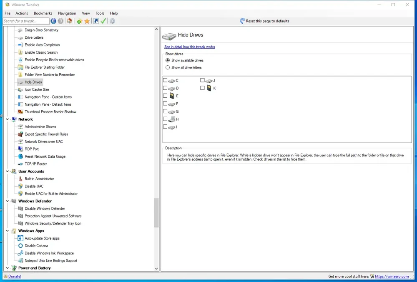Collapse the Windows Defender category
Viewport: 417px width, 282px height.
point(7,201)
